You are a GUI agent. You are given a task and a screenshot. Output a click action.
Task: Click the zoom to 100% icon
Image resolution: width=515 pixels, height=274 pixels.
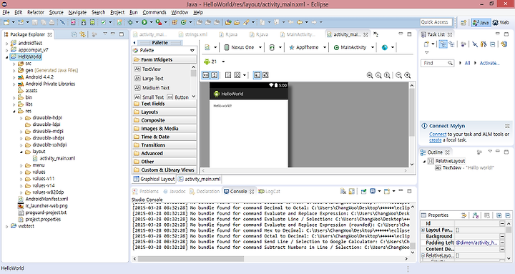click(387, 75)
